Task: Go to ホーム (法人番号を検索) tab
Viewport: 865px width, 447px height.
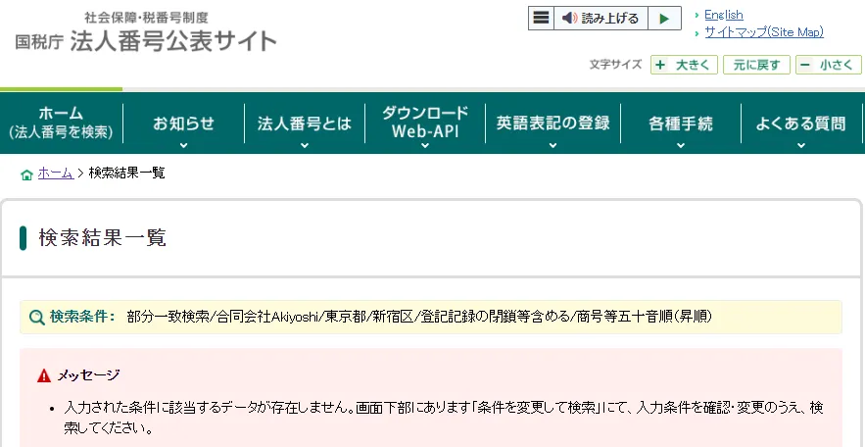Action: 62,123
